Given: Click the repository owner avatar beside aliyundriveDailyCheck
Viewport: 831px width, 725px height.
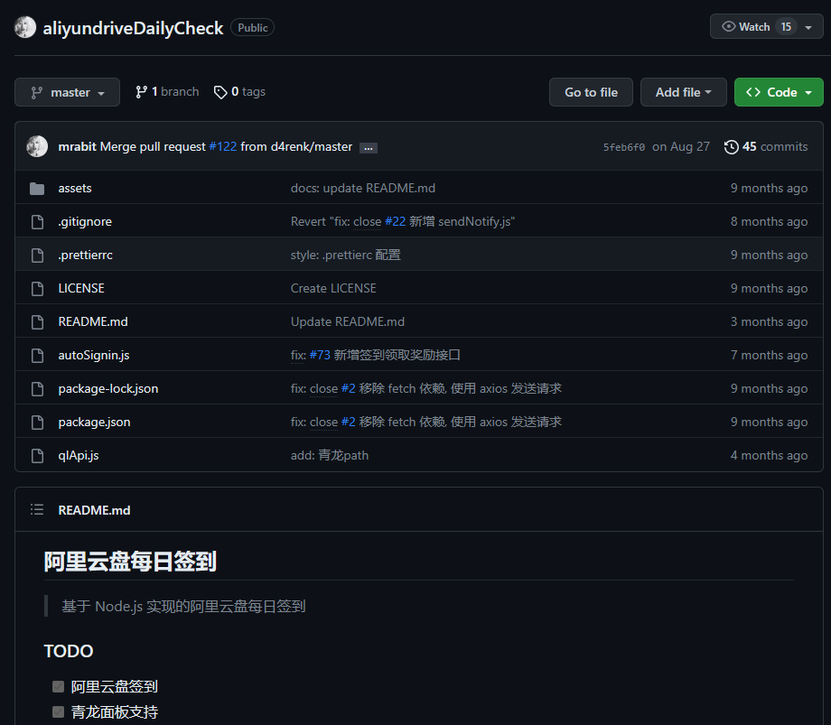Looking at the screenshot, I should 25,28.
